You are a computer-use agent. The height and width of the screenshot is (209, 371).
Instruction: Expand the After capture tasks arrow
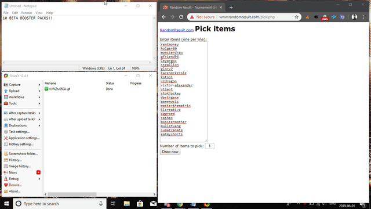click(39, 113)
